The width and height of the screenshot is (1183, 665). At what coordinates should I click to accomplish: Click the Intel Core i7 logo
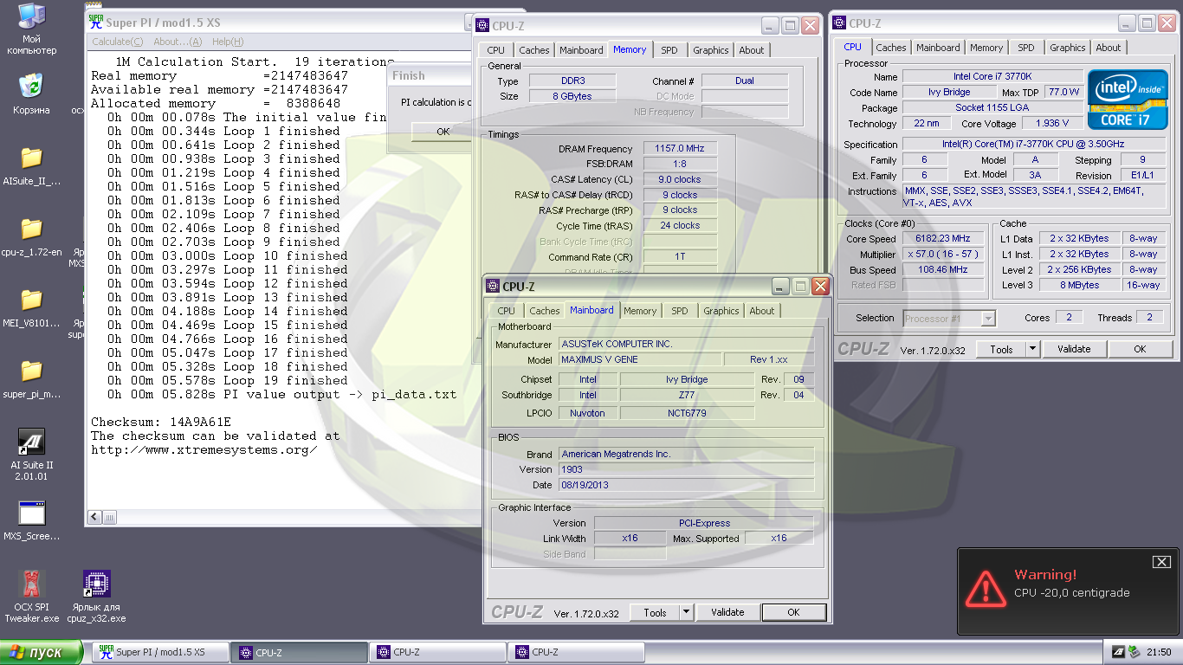tap(1126, 98)
